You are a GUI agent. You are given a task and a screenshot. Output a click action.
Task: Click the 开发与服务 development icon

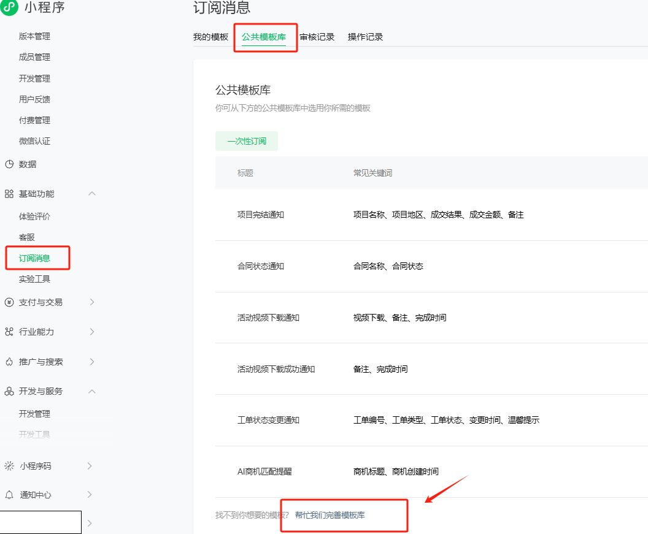[x=9, y=391]
